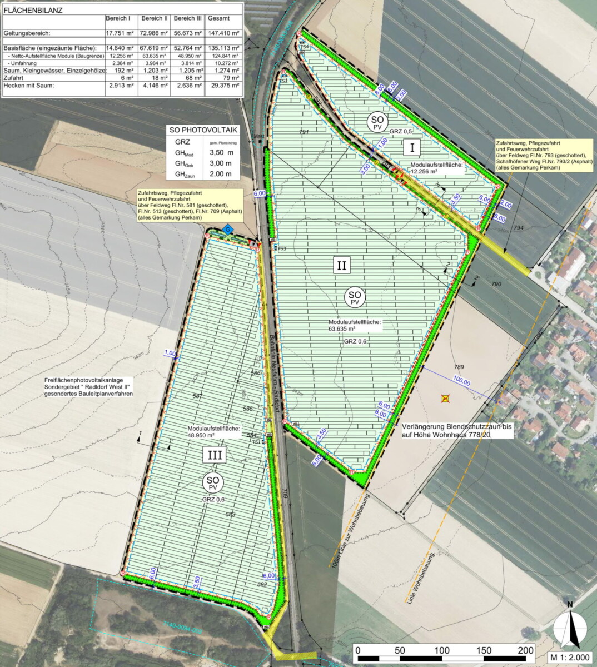The image size is (597, 667).
Task: Click the 100 mark on the scale bar
Action: (x=442, y=650)
